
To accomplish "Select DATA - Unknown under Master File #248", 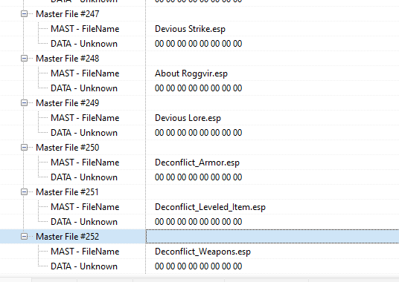I will coord(84,88).
